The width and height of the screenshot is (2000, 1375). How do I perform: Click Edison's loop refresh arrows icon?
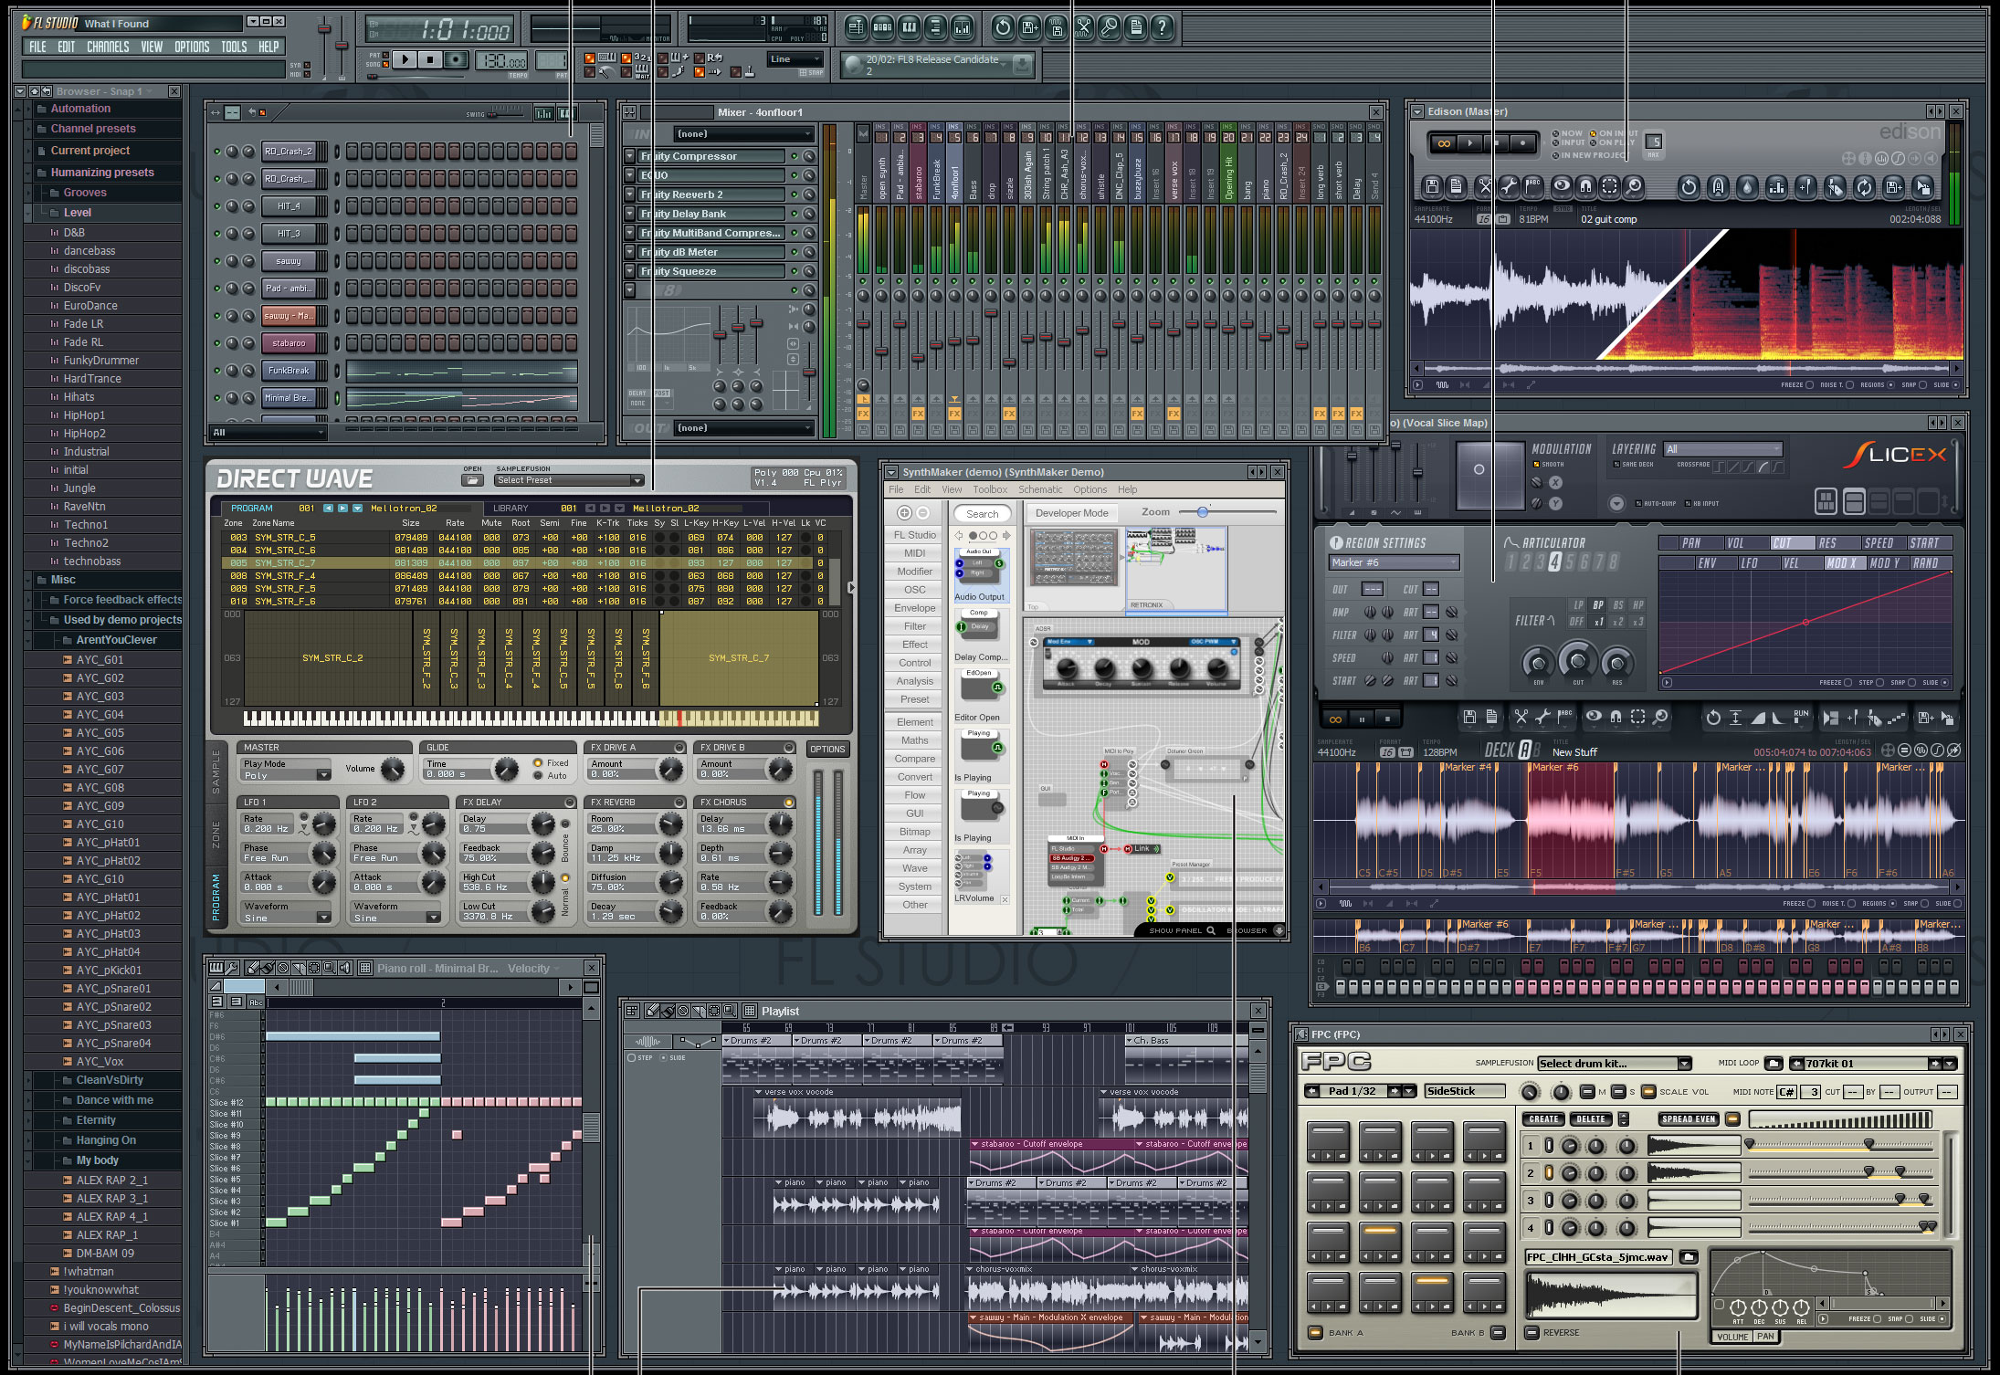coord(1863,187)
